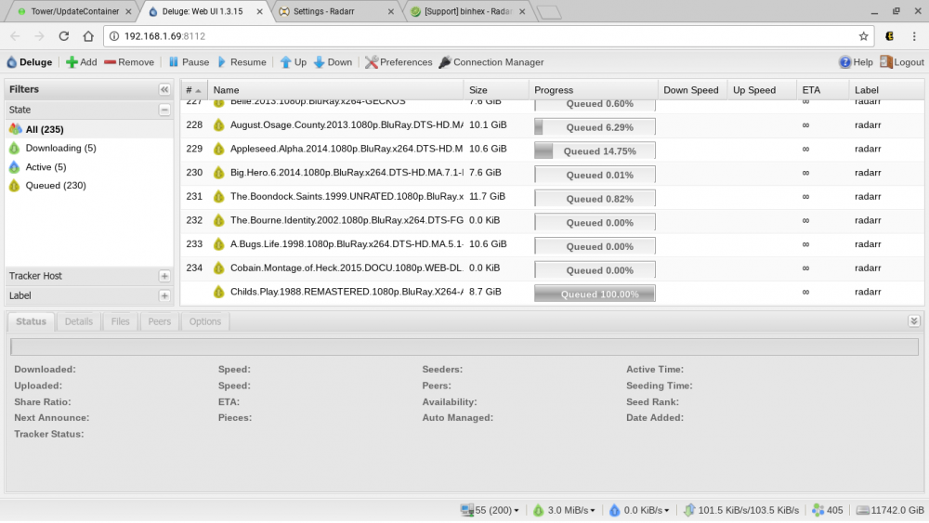Screen dimensions: 929x523
Task: Switch to Settings - Radarr browser tab
Action: (x=336, y=11)
